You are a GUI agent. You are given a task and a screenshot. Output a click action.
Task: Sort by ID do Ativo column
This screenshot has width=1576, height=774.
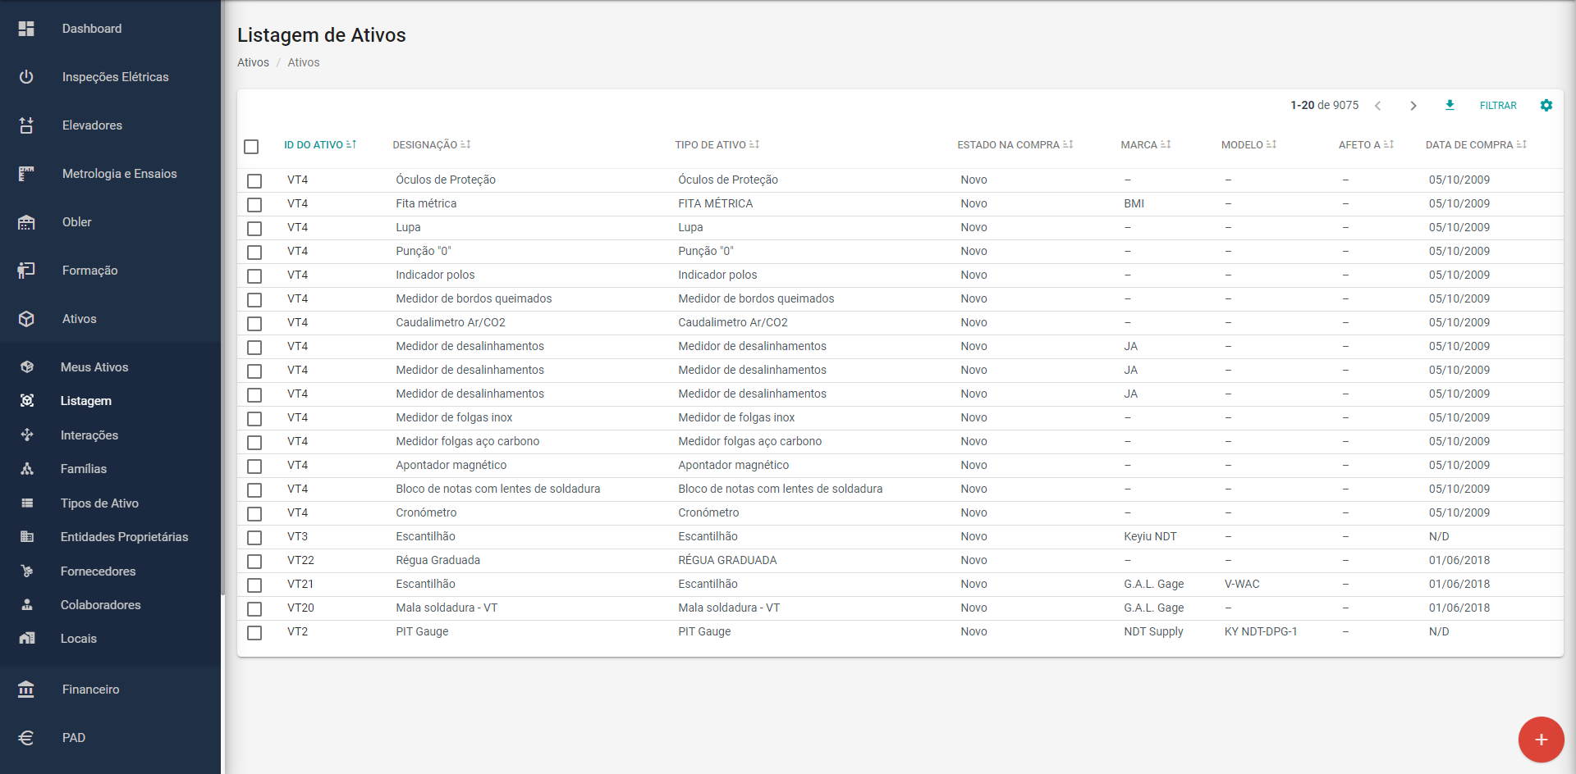coord(320,145)
